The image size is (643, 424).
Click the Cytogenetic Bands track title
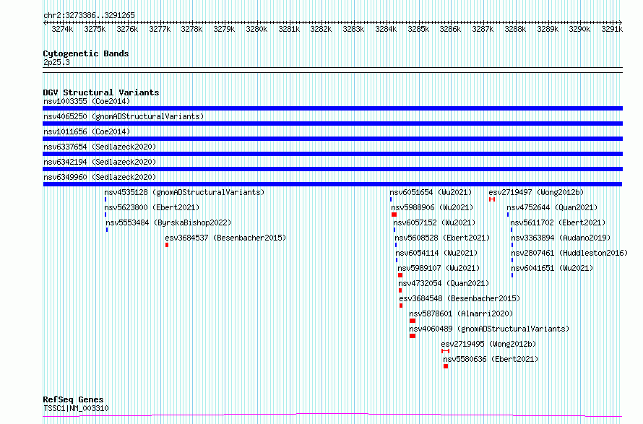point(86,53)
